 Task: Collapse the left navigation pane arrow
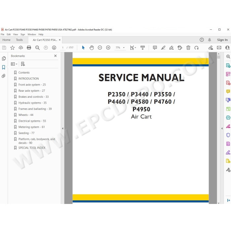point(63,128)
